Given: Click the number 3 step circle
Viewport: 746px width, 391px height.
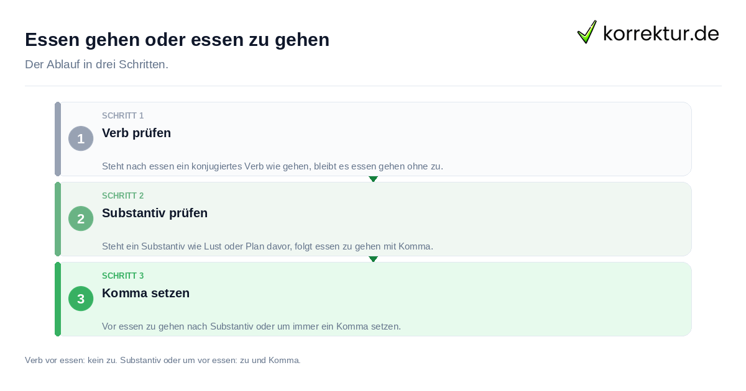Looking at the screenshot, I should pyautogui.click(x=81, y=299).
